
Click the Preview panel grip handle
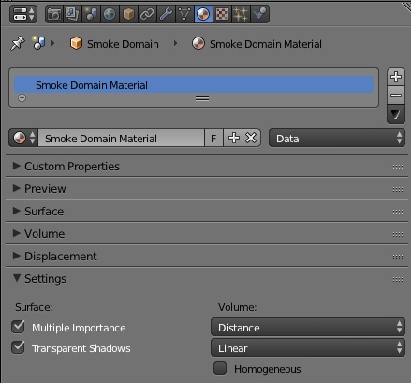click(x=398, y=189)
